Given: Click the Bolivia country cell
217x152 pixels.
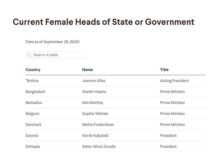Looking at the screenshot, I should (x=32, y=81).
